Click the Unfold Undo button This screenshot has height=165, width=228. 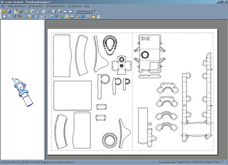83,11
